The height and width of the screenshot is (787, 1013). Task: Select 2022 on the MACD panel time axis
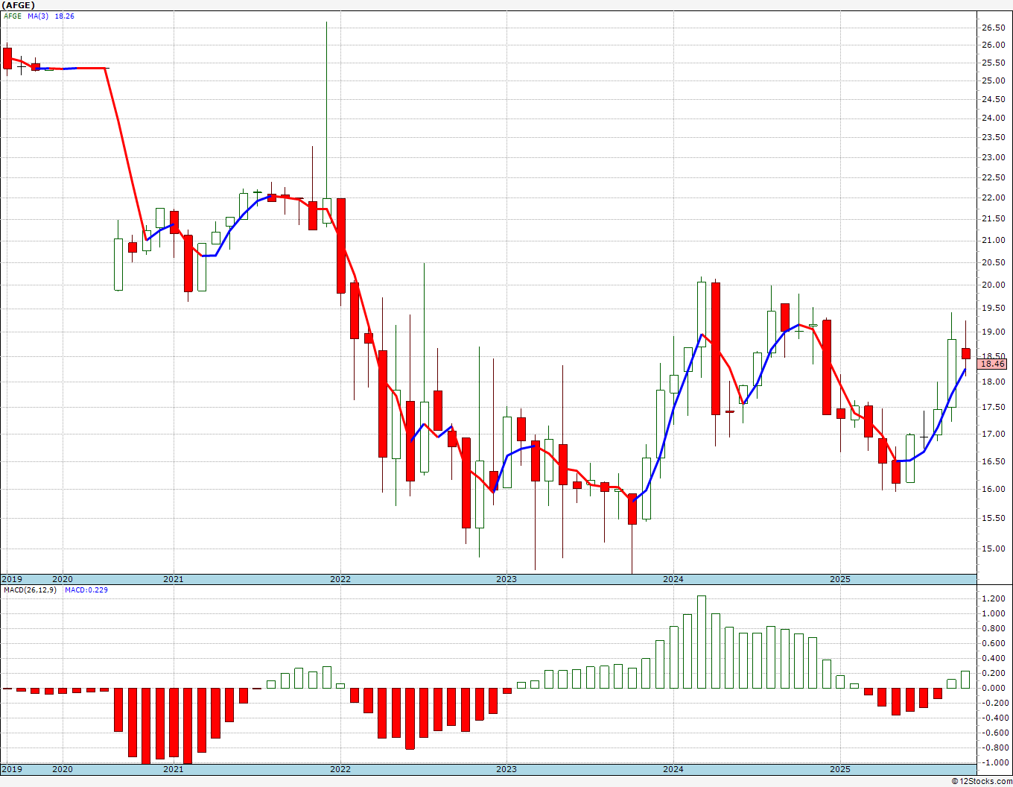[x=340, y=769]
